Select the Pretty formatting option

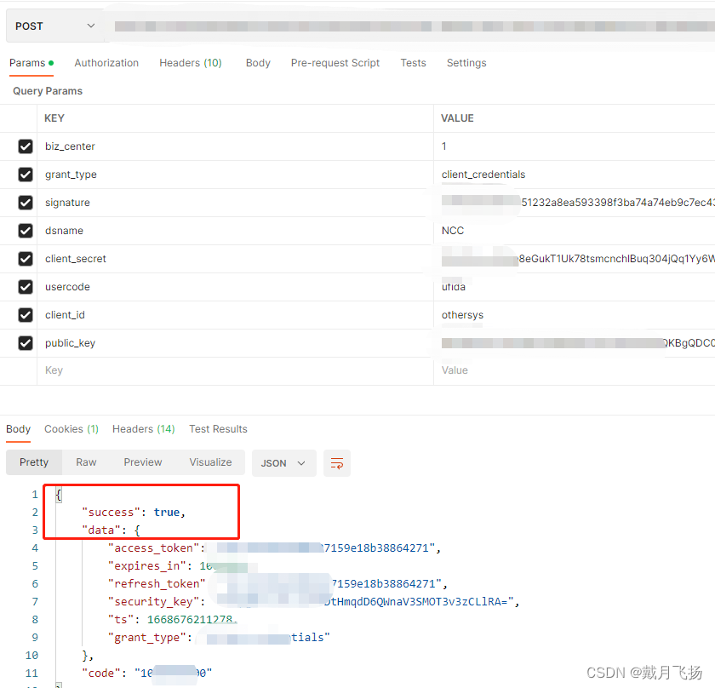tap(34, 462)
